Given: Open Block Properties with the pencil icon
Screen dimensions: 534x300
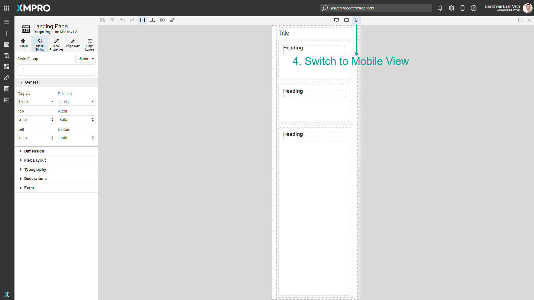Looking at the screenshot, I should (x=56, y=44).
